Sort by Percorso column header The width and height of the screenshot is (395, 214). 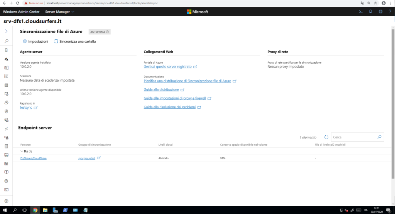(x=25, y=145)
